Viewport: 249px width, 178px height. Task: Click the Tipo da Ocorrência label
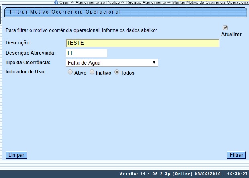point(28,63)
